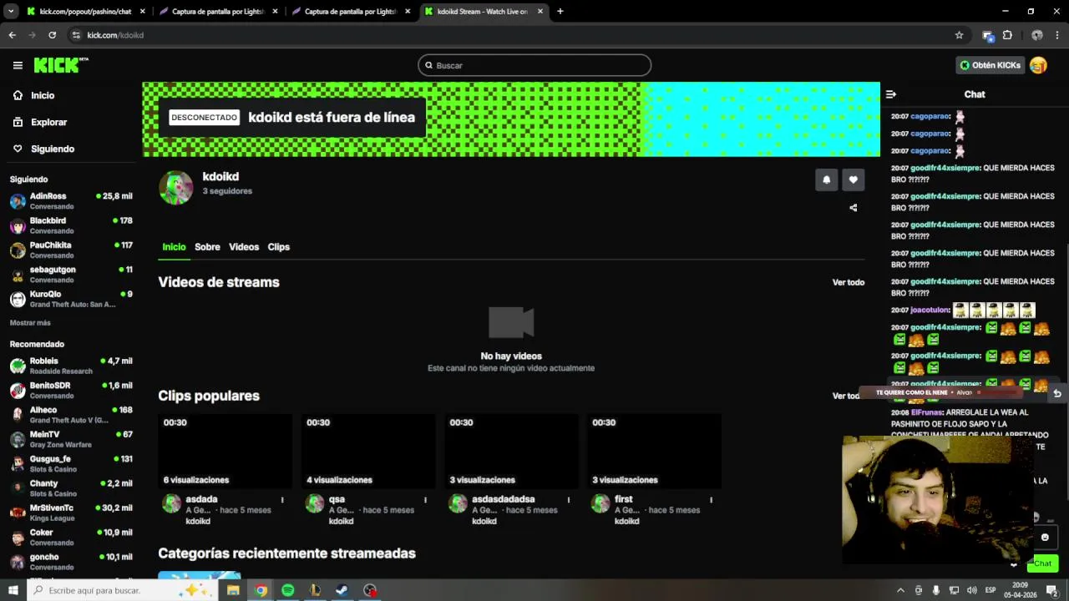This screenshot has width=1069, height=601.
Task: Open the first clip thumbnail
Action: click(654, 451)
